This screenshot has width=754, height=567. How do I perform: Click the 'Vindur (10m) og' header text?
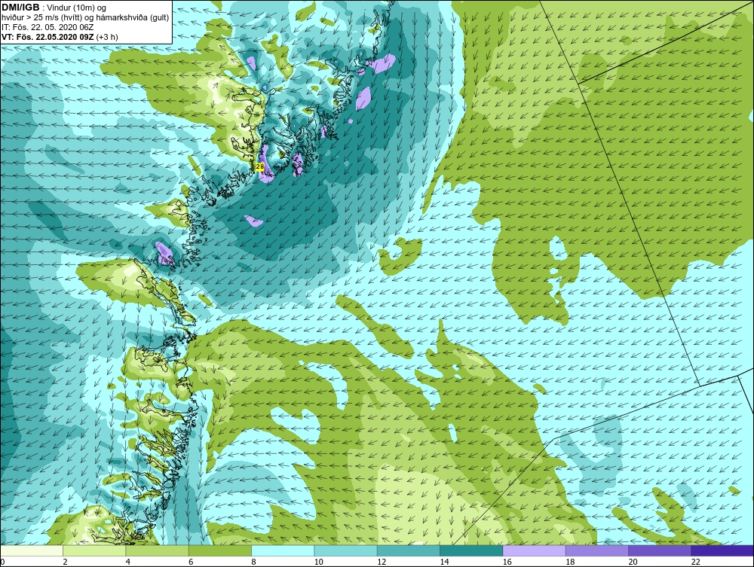[77, 8]
